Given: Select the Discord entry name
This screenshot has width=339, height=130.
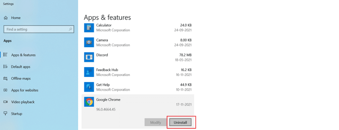Looking at the screenshot, I should click(x=102, y=55).
